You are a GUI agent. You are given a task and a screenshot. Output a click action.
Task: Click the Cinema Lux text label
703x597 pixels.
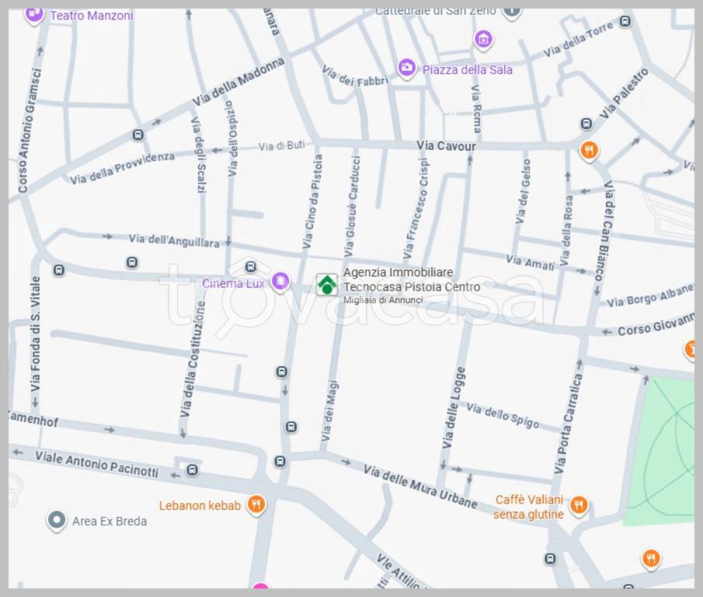coord(233,283)
